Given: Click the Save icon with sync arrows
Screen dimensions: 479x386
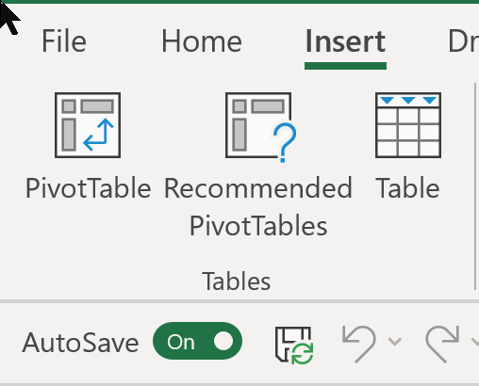Looking at the screenshot, I should [294, 345].
